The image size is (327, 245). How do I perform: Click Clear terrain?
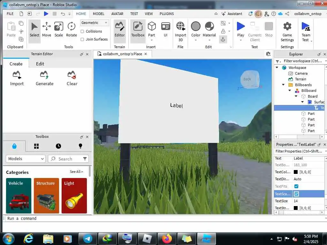point(72,78)
